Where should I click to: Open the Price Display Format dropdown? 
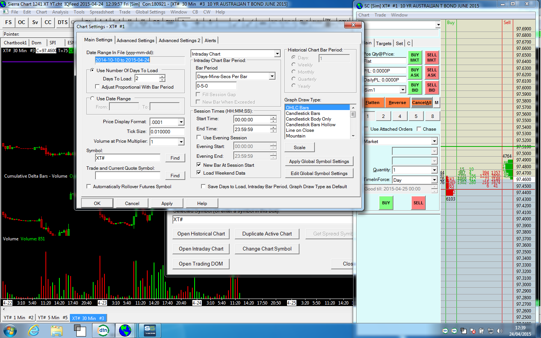point(181,122)
